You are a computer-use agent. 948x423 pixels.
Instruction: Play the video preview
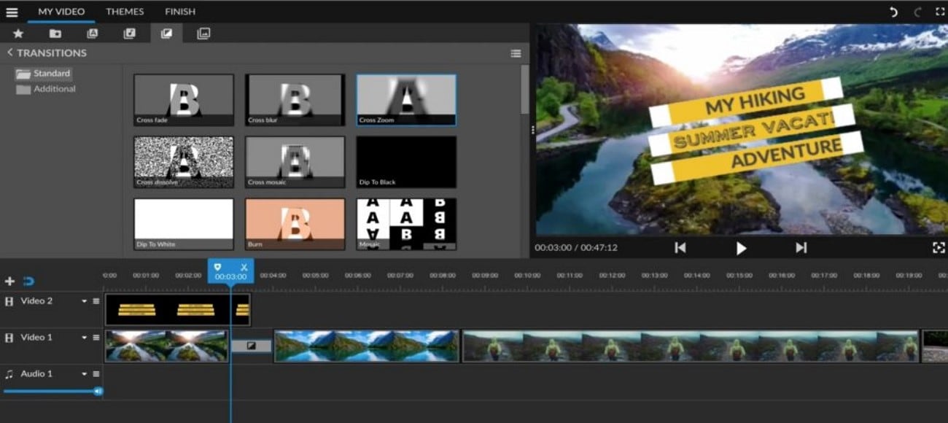(x=741, y=248)
